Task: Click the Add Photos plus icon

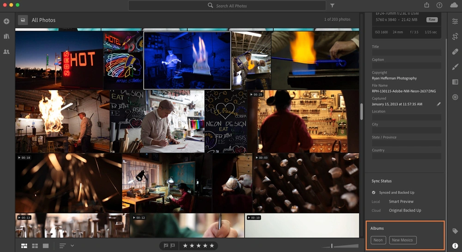Action: [6, 21]
